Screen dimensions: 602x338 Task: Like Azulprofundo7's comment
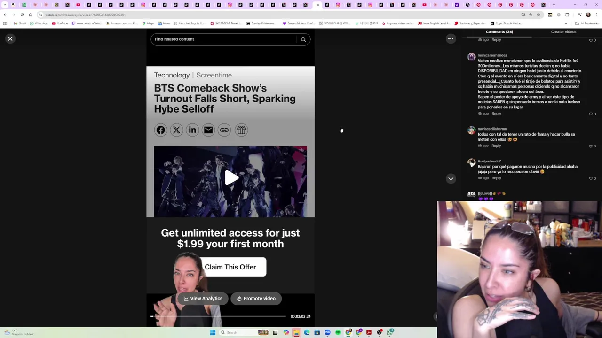point(591,178)
